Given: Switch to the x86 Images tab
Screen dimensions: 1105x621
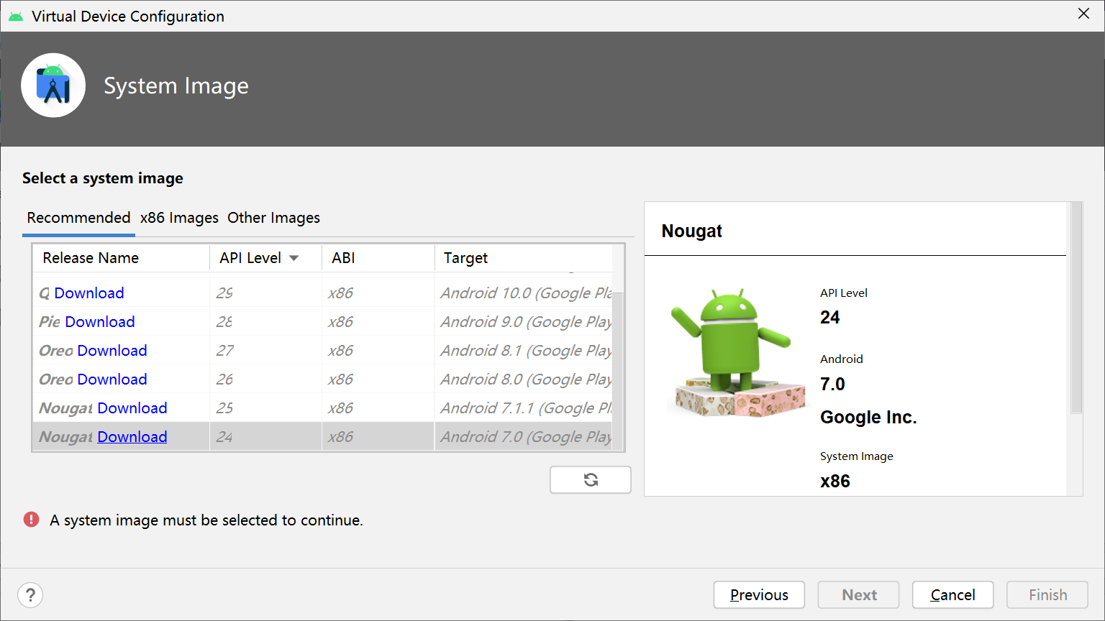Looking at the screenshot, I should (x=179, y=218).
